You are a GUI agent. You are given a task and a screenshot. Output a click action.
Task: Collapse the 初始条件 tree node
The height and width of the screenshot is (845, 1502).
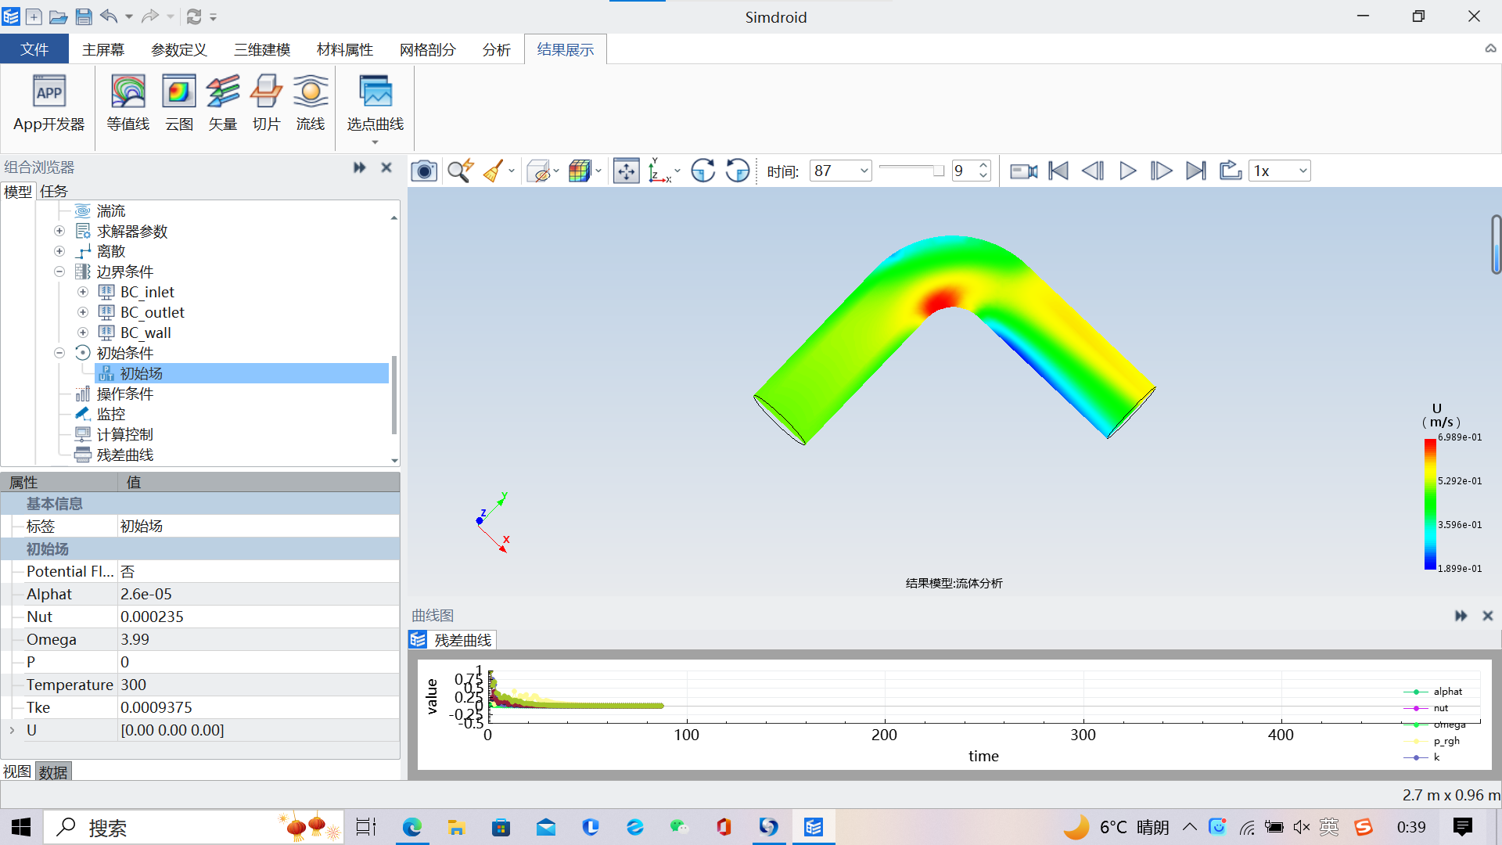(59, 353)
